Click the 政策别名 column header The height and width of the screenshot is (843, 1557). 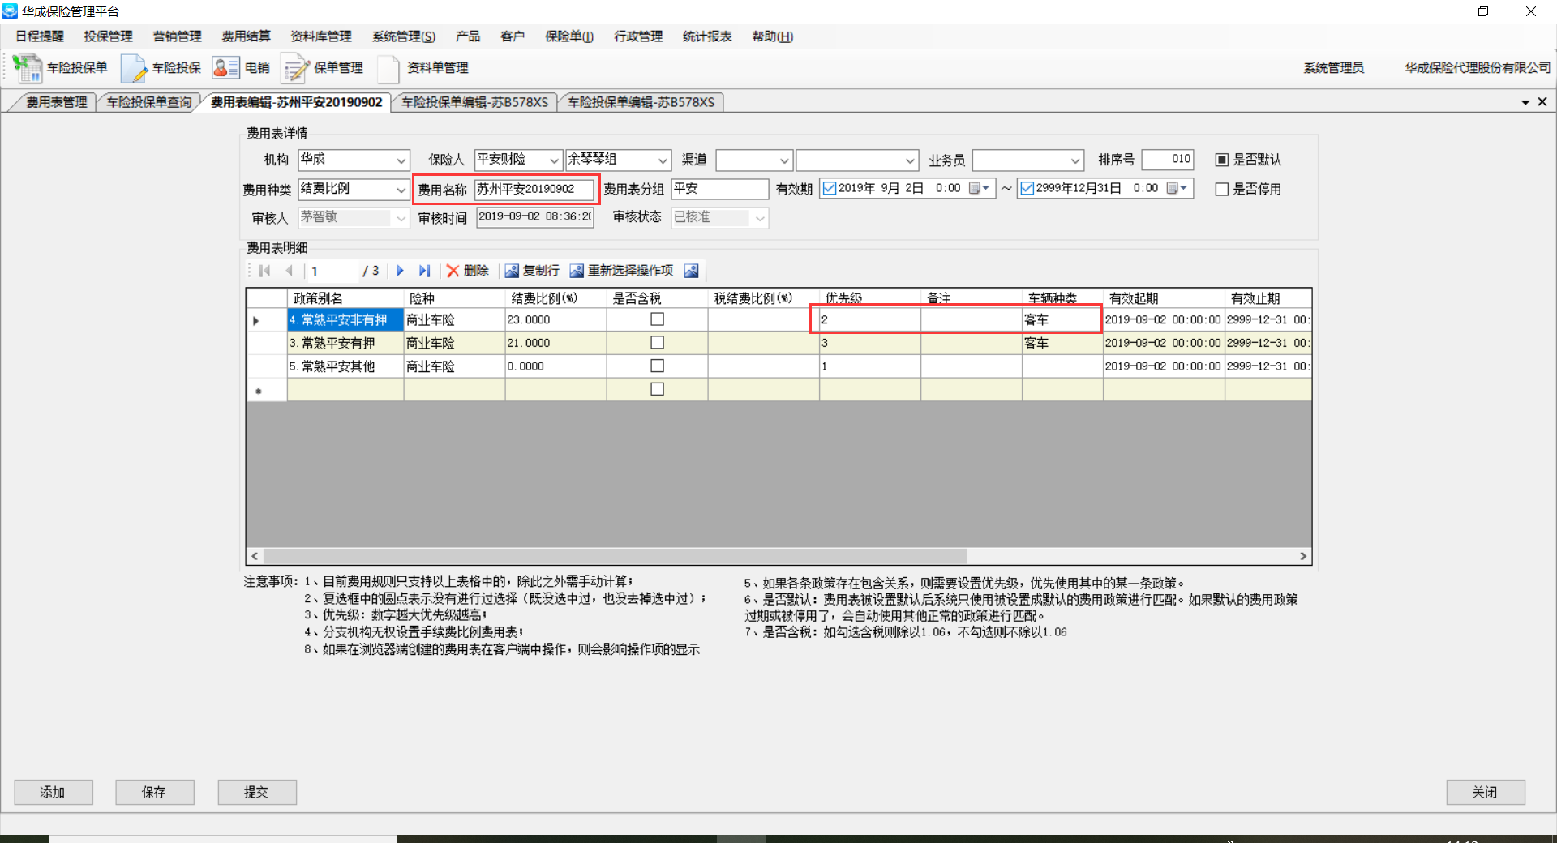click(345, 298)
